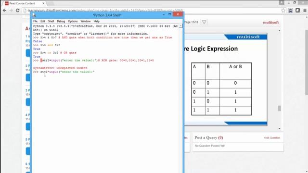Click the Page 15/18 indicator

pyautogui.click(x=192, y=22)
